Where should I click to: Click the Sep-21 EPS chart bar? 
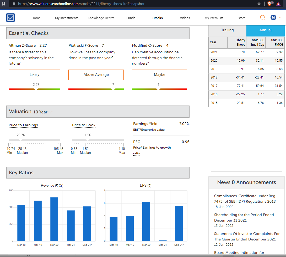click(x=179, y=223)
